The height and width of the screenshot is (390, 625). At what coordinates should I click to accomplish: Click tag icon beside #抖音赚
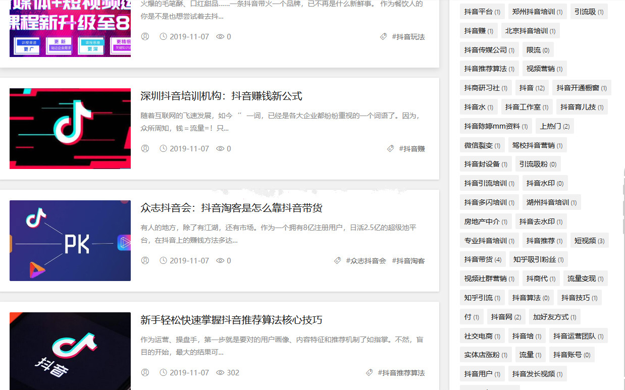[x=390, y=148]
